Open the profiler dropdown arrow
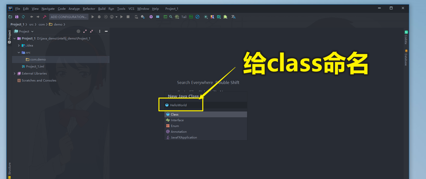Image resolution: width=426 pixels, height=179 pixels. 117,17
